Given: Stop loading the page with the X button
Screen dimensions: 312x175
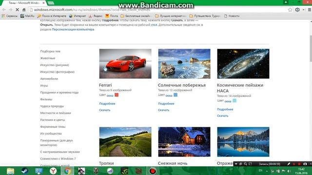Looking at the screenshot, I should click(x=18, y=10).
